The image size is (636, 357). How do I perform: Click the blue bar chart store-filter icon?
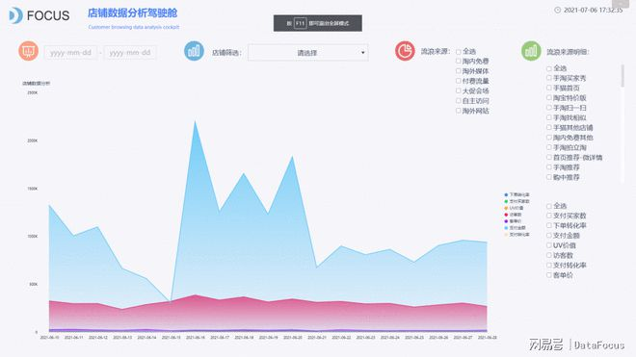point(194,51)
